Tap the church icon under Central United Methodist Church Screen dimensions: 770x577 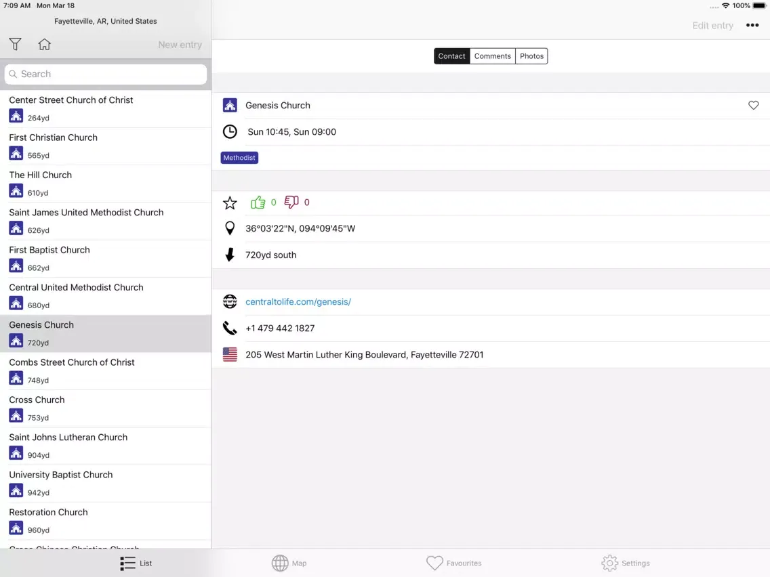(x=16, y=303)
